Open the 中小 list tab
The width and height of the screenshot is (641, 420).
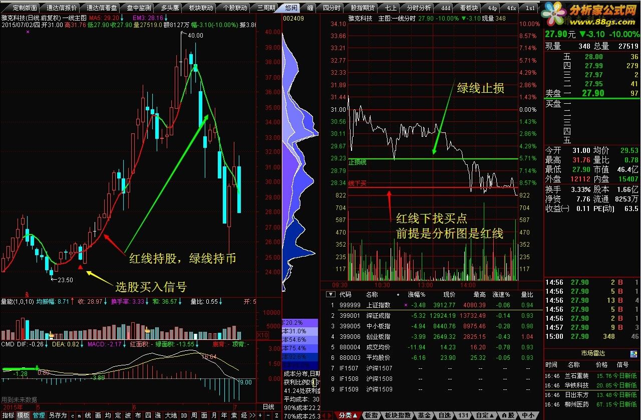(528, 415)
